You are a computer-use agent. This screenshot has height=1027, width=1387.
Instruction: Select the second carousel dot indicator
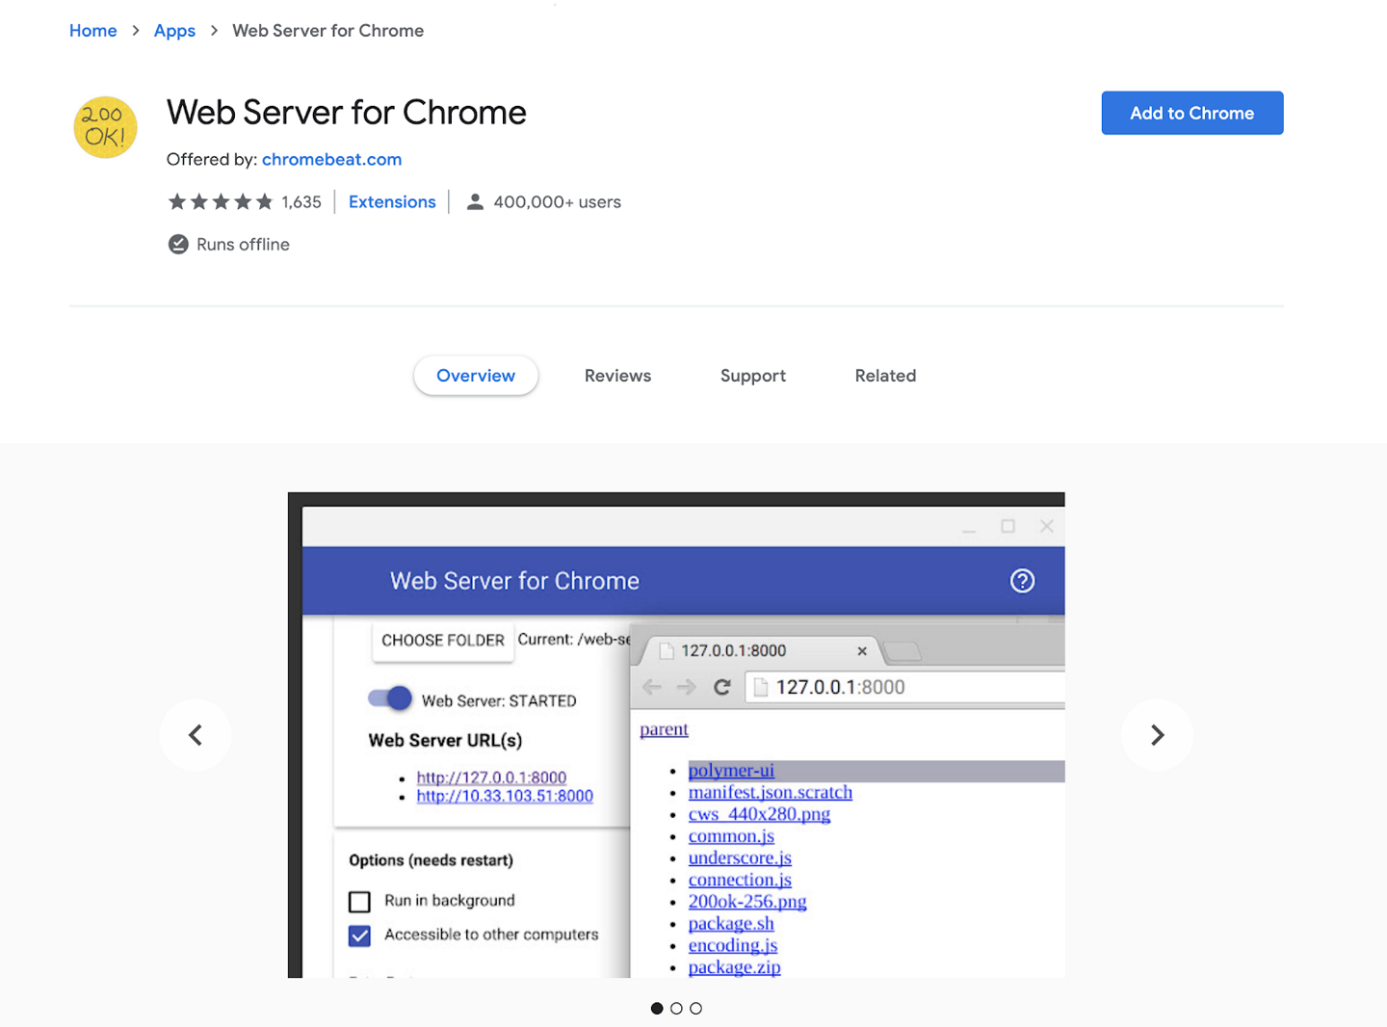point(676,1009)
